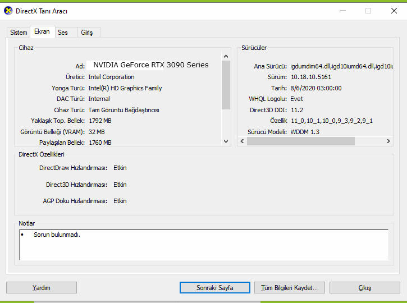
Task: Click Tam Görüntü Bağdaştırıcısı text
Action: click(x=124, y=110)
